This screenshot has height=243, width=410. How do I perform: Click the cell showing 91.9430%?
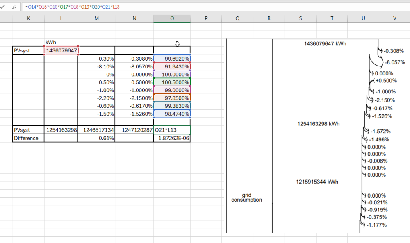172,66
